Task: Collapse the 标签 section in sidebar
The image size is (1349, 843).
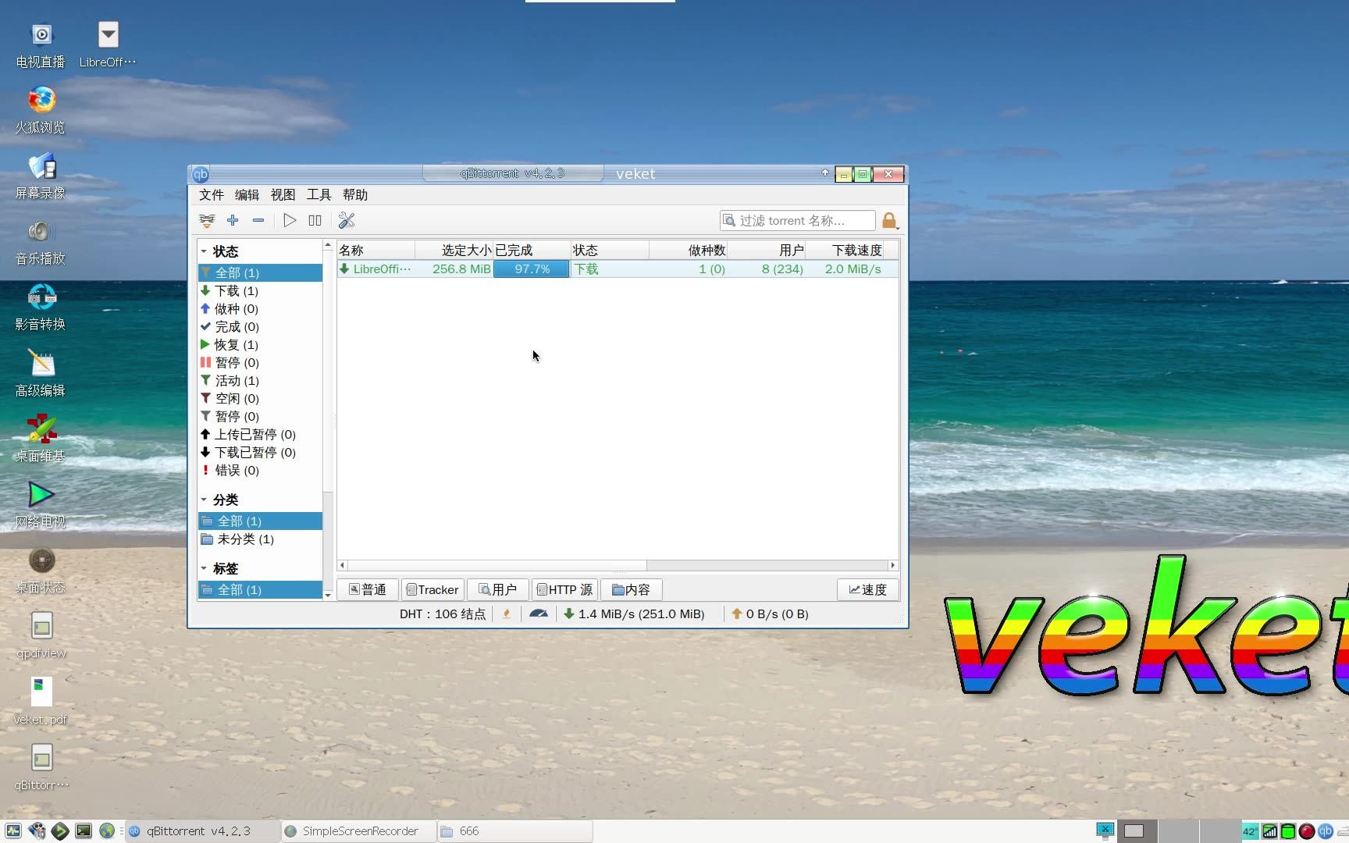Action: (x=204, y=568)
